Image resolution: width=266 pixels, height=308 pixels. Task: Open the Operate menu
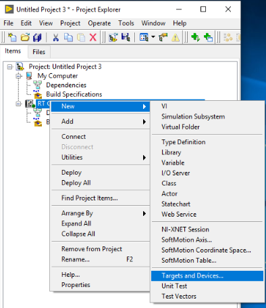(99, 23)
